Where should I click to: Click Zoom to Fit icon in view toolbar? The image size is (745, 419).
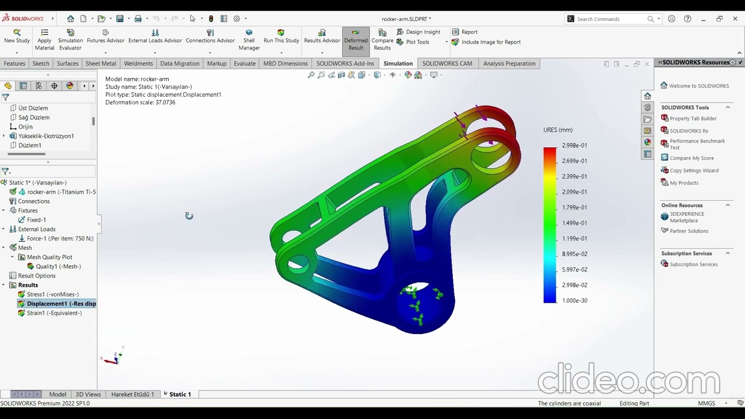pyautogui.click(x=311, y=74)
